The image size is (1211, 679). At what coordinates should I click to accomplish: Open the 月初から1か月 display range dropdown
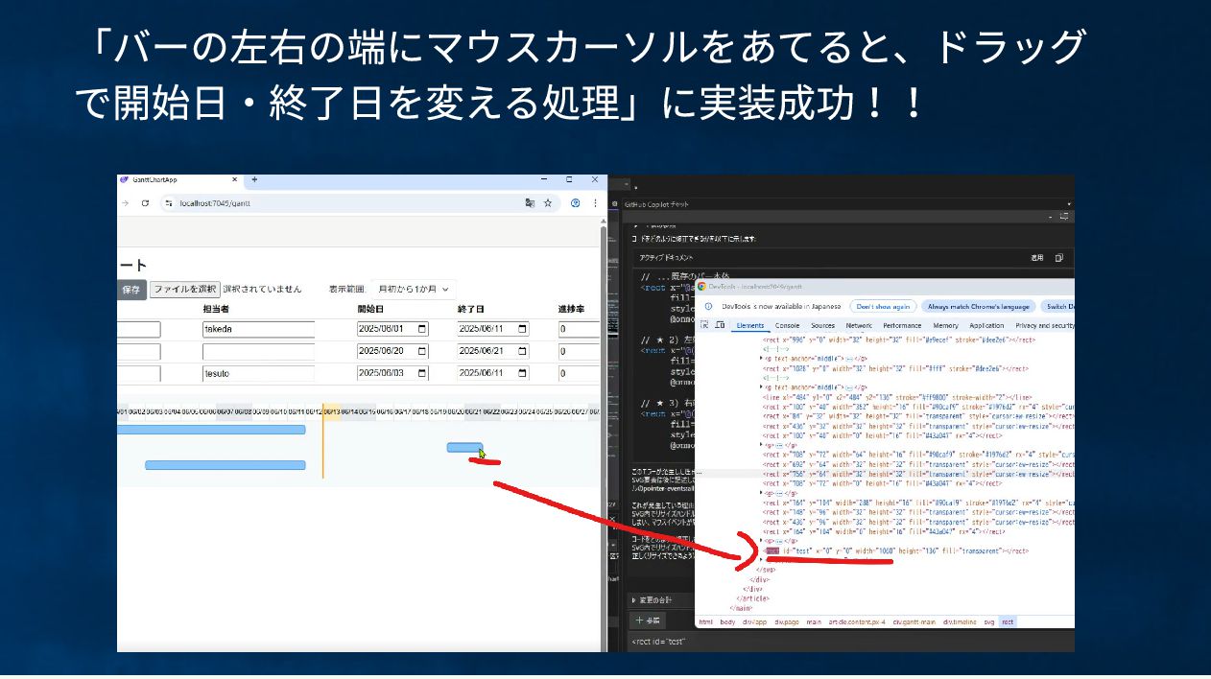[415, 289]
